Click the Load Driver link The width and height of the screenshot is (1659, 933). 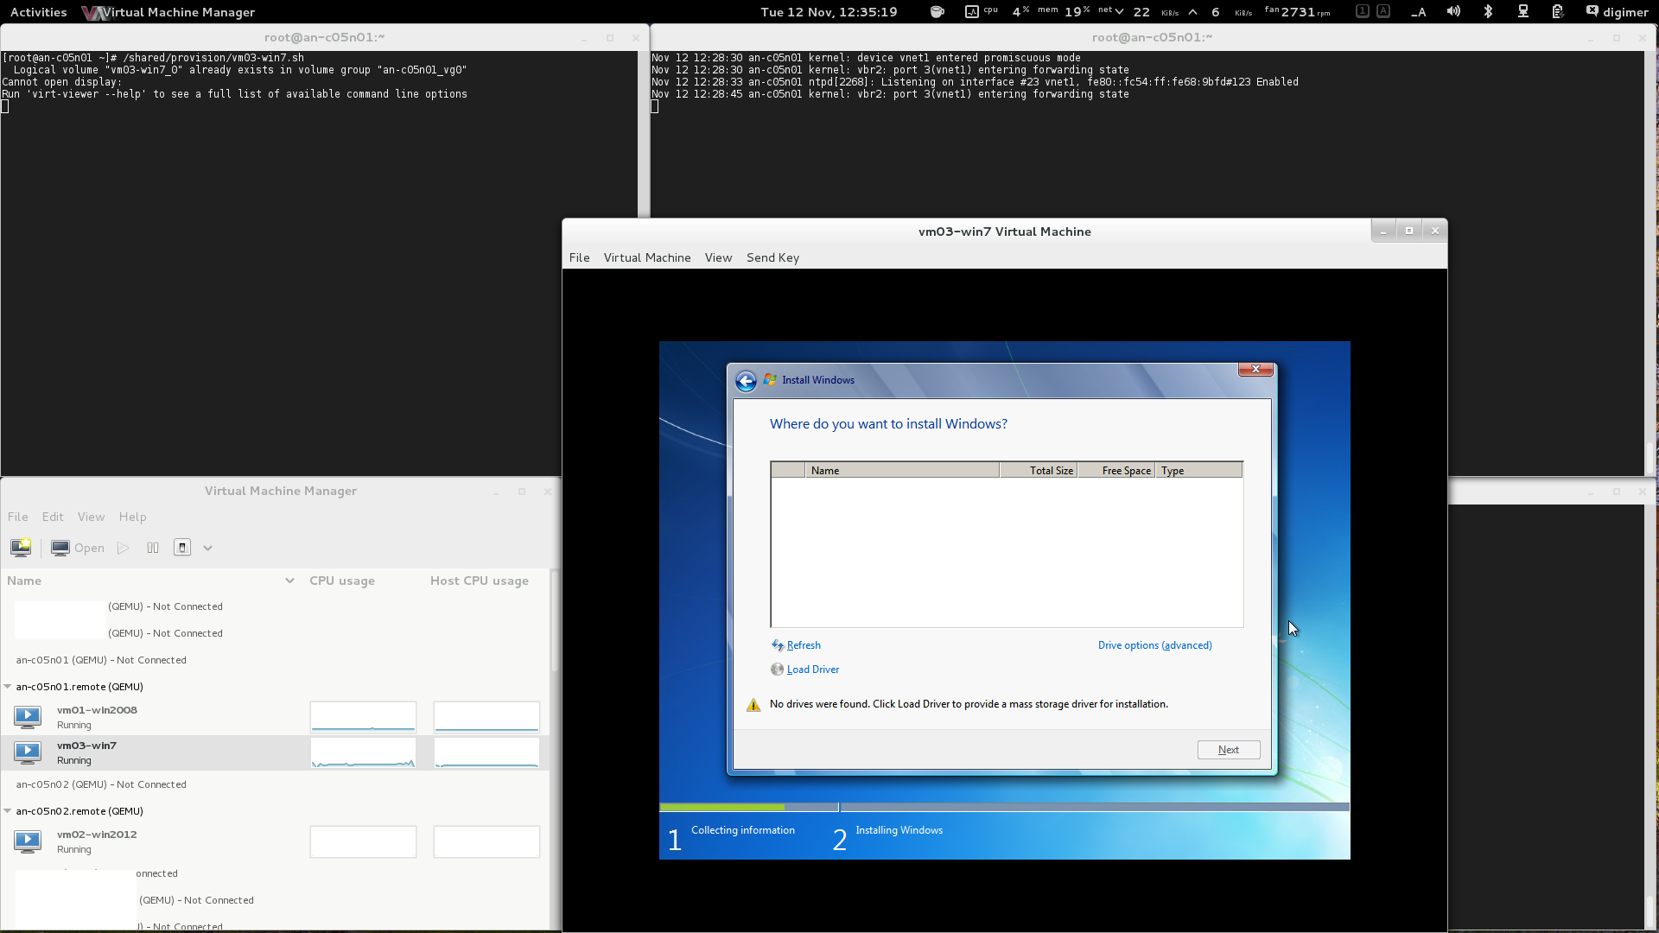tap(813, 670)
